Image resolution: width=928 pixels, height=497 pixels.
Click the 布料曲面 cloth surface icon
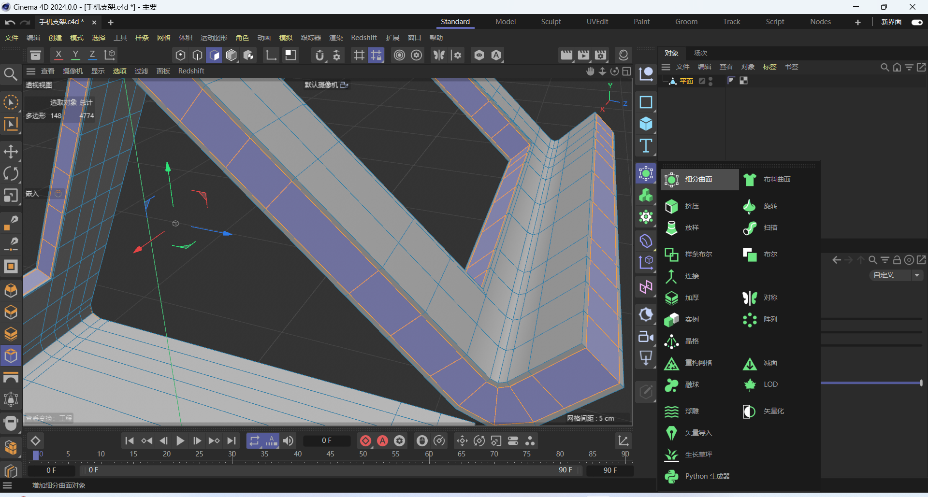[750, 180]
